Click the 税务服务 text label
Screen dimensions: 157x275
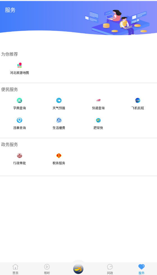tap(59, 163)
